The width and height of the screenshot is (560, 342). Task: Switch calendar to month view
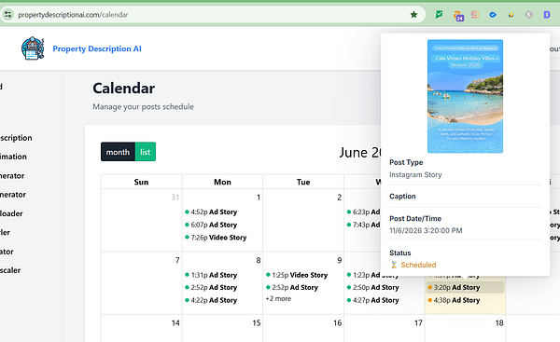coord(118,152)
